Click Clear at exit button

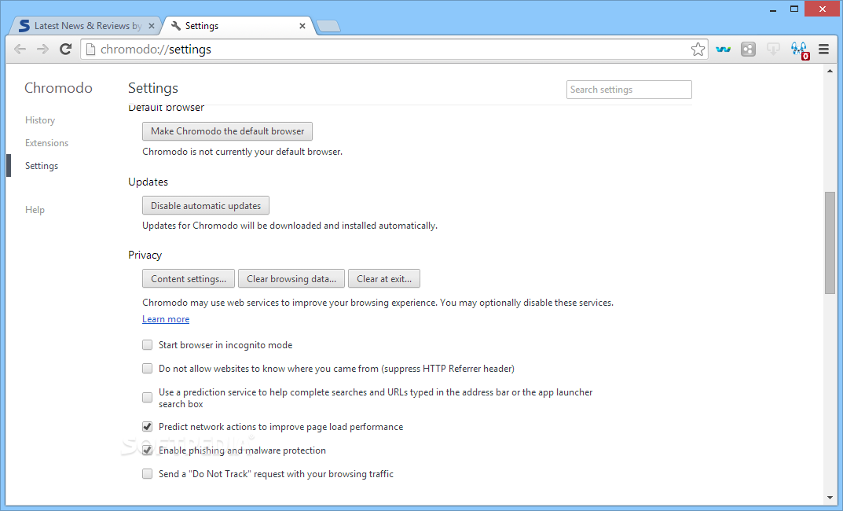coord(384,278)
